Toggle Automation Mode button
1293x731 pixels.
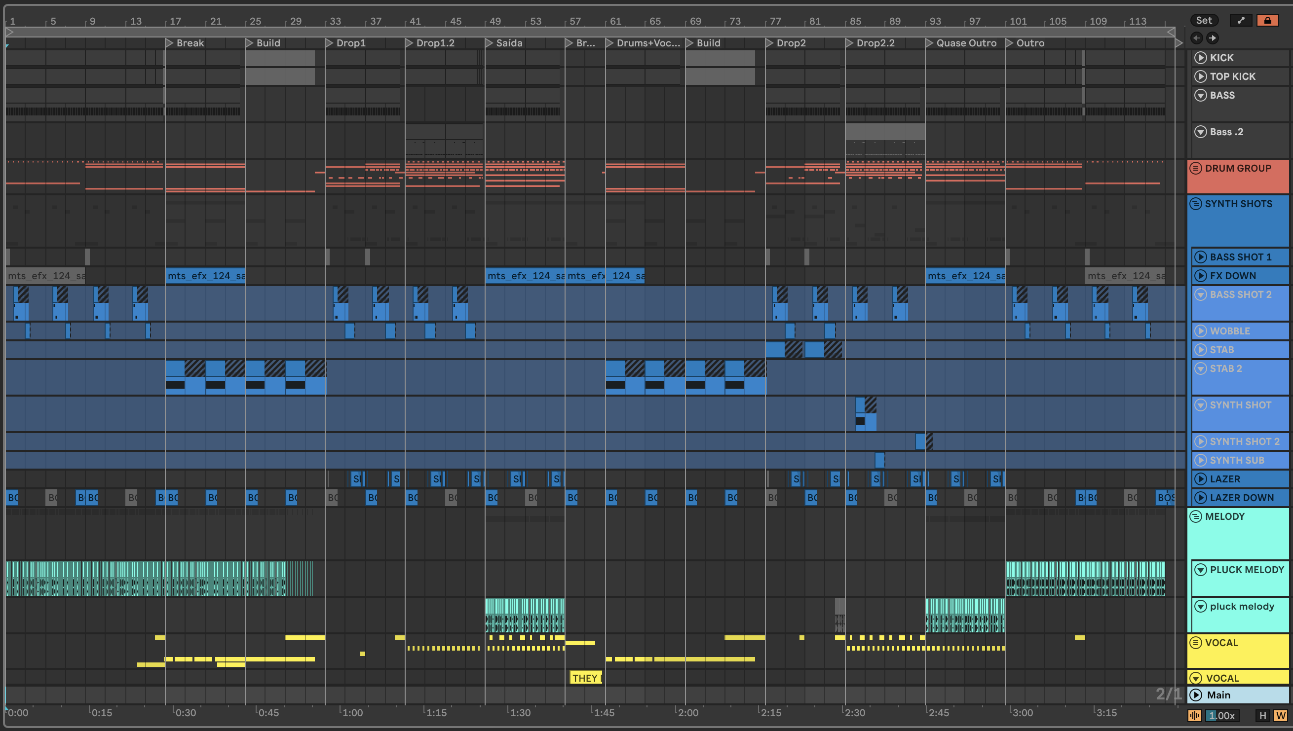(1240, 20)
